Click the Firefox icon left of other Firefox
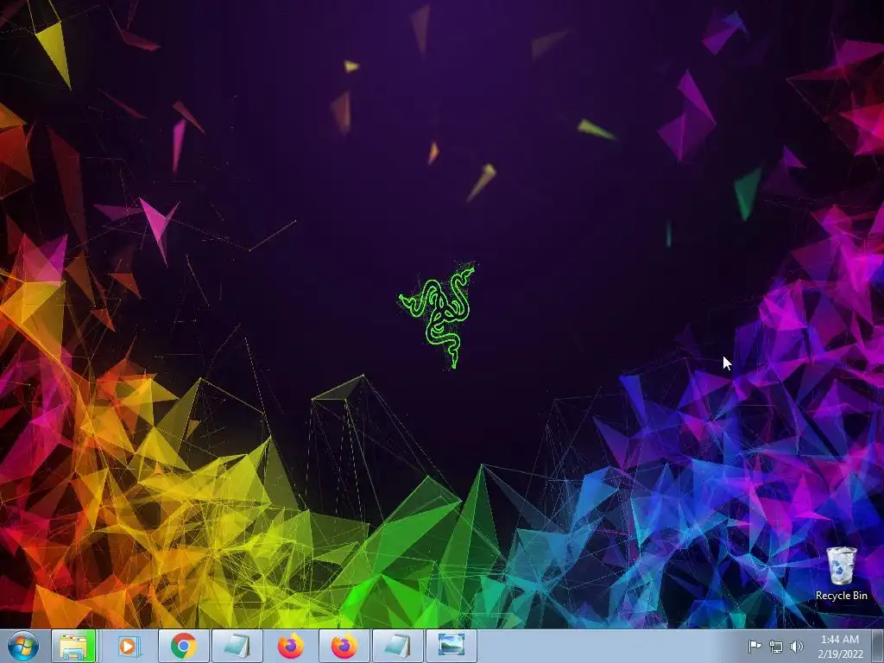Viewport: 884px width, 663px height. tap(291, 646)
